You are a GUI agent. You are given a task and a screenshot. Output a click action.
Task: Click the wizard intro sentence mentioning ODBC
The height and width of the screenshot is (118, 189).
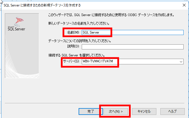pos(111,15)
